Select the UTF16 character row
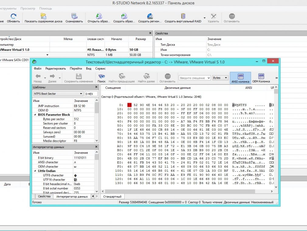The image size is (307, 231). pyautogui.click(x=64, y=180)
